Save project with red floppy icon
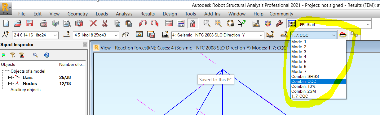380x115 pixels. (x=29, y=23)
